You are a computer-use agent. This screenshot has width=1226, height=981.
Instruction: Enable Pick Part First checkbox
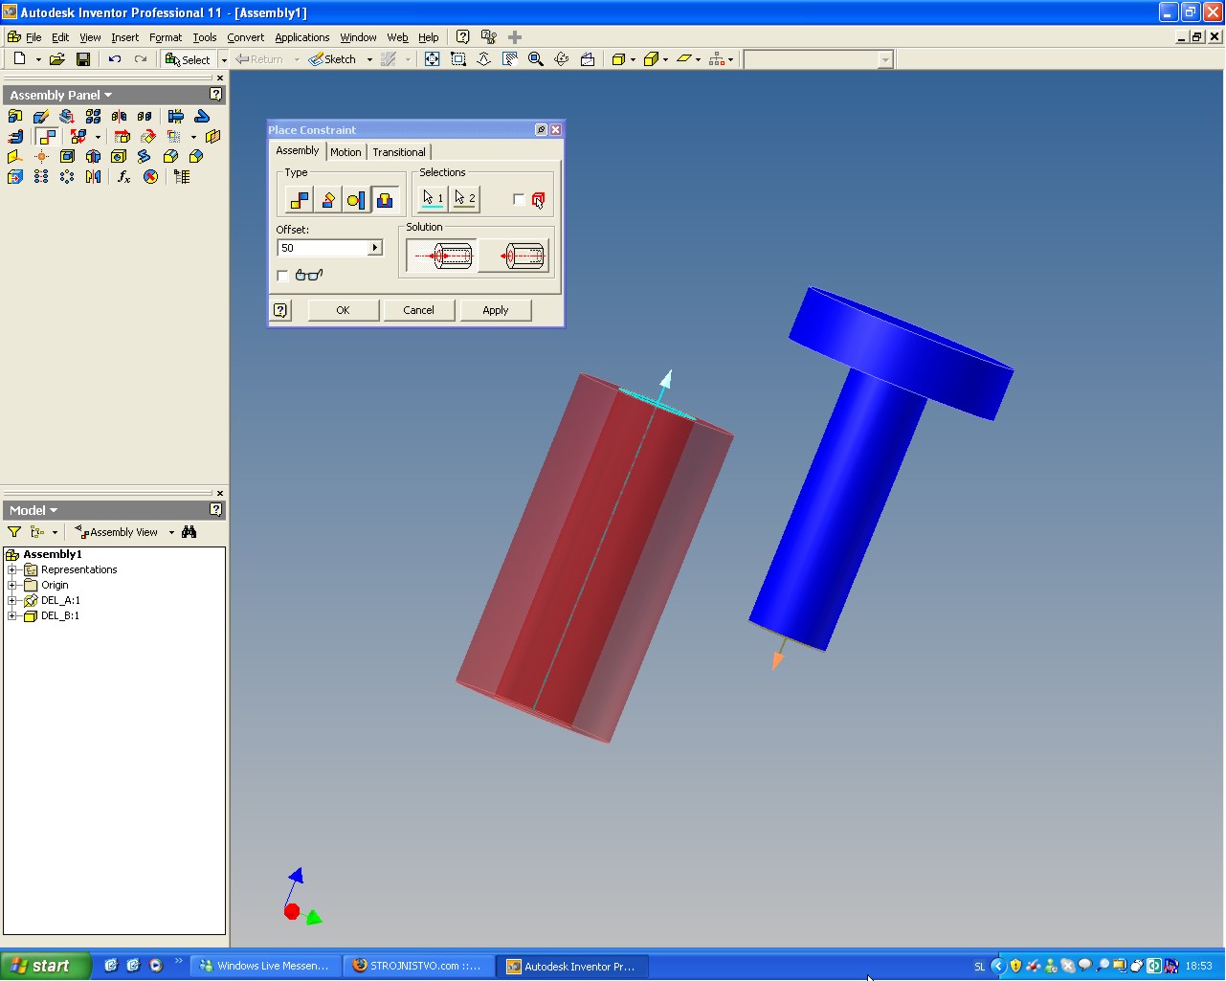[x=519, y=199]
